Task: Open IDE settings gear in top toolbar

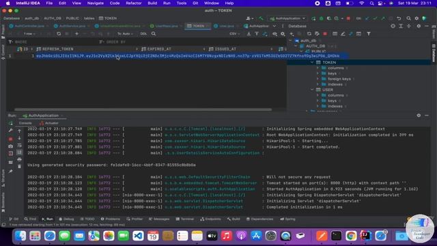Action: (x=417, y=18)
